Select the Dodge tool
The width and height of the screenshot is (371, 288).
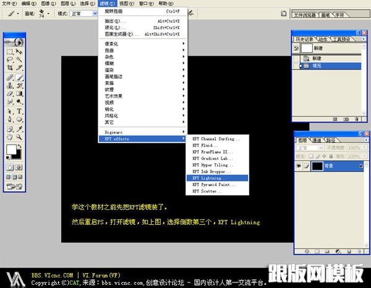tap(19, 102)
